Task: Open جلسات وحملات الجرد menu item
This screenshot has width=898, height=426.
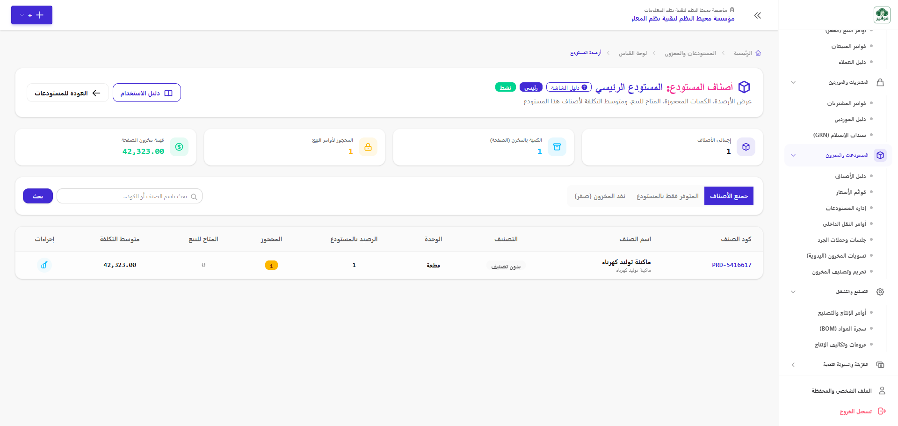Action: [841, 240]
